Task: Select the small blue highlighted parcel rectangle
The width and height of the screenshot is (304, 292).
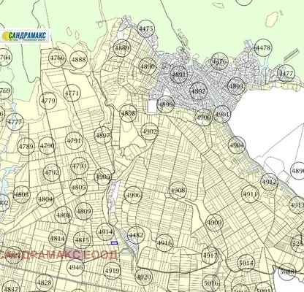Action: [114, 242]
